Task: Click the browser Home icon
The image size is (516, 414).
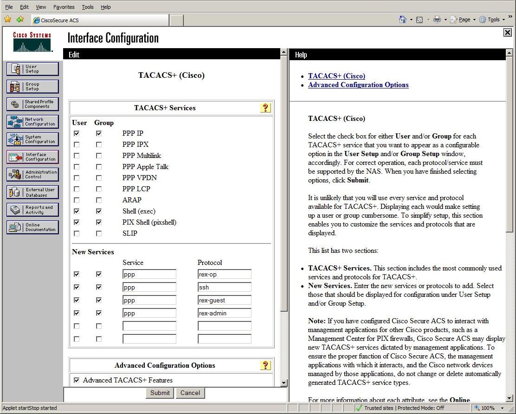Action: [402, 19]
